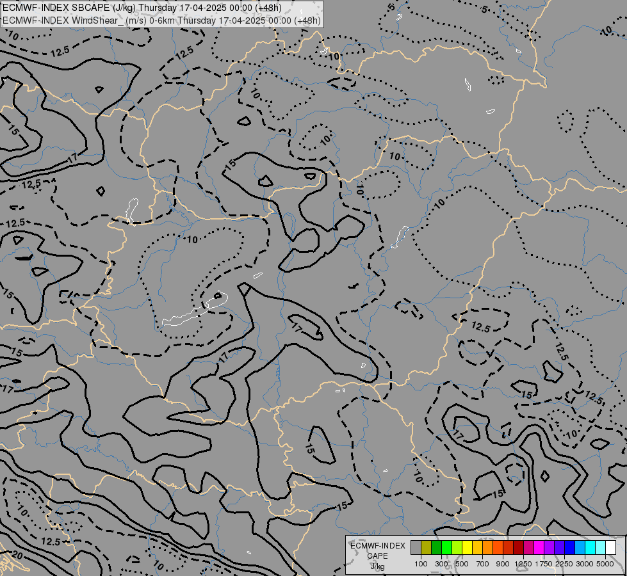Click the 1750 legend value
Viewport: 627px width, 576px height.
coord(544,564)
